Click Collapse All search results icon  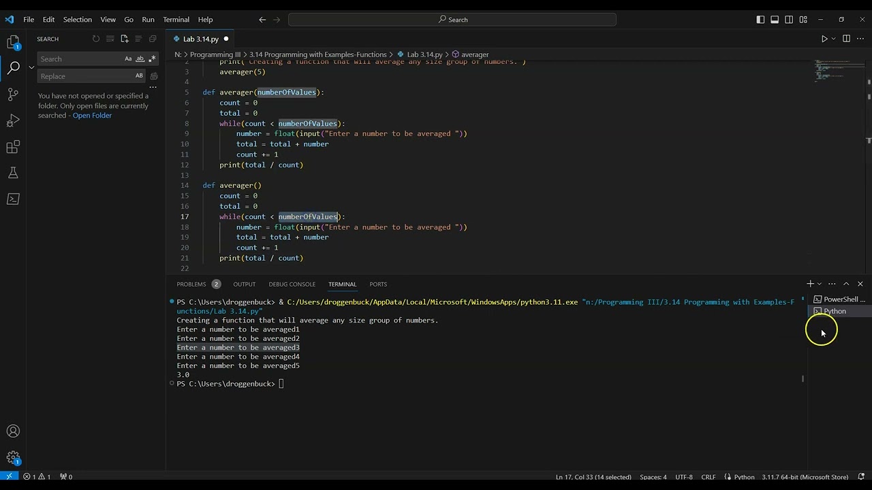153,39
